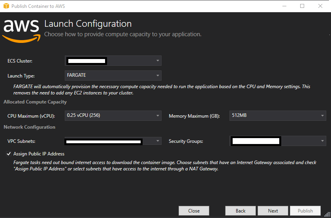Image resolution: width=331 pixels, height=218 pixels.
Task: Click the 'Choose how to provide compute capacity' subtitle
Action: point(123,34)
